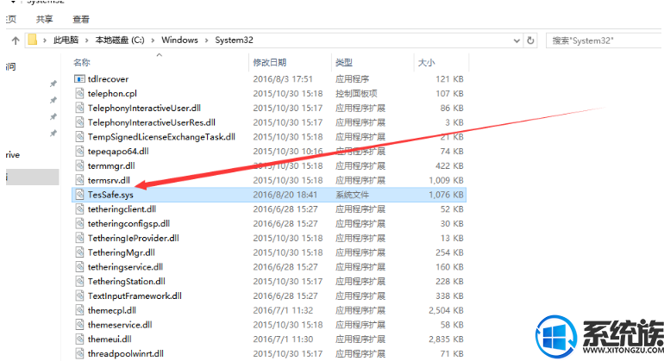Image resolution: width=664 pixels, height=361 pixels.
Task: Navigate to 本地磁盘 (C:) in breadcrumb
Action: click(120, 40)
